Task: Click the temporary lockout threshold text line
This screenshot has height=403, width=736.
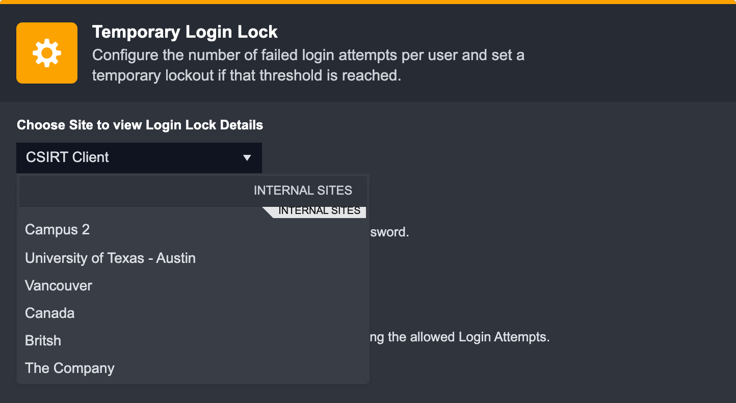Action: [x=246, y=75]
